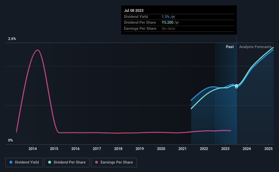Select the 2021 label on the x-axis
Image resolution: width=279 pixels, height=172 pixels.
click(x=182, y=149)
